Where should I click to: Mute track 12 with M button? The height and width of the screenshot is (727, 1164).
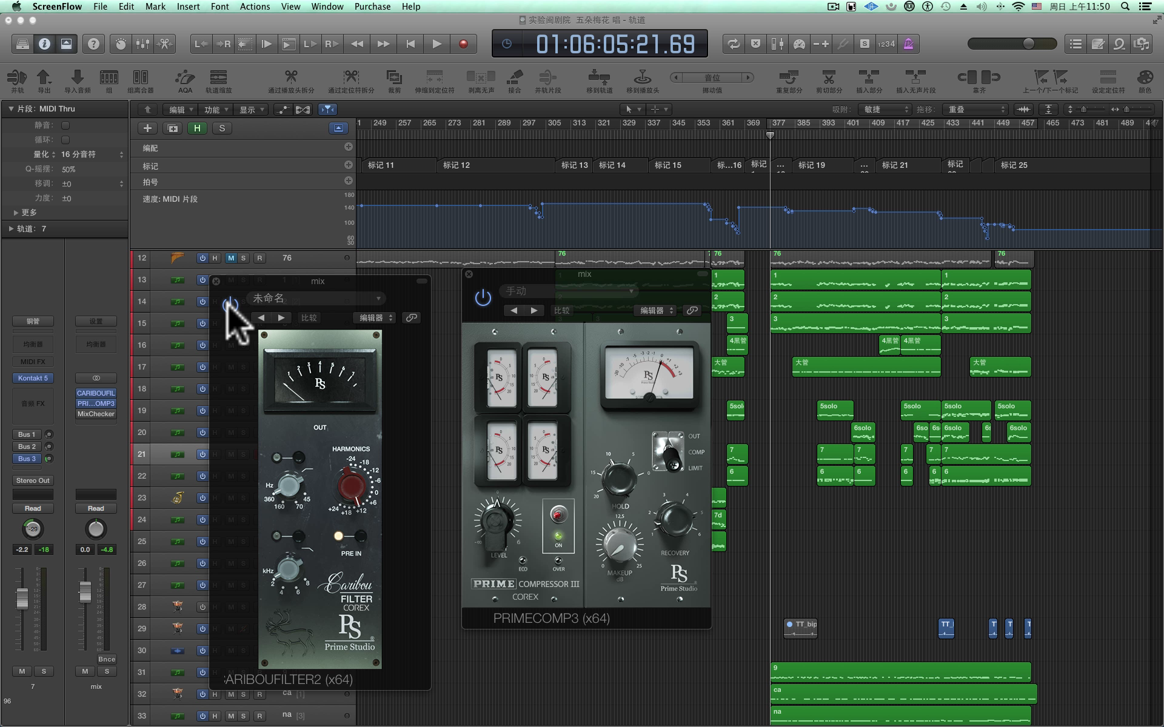click(x=230, y=258)
